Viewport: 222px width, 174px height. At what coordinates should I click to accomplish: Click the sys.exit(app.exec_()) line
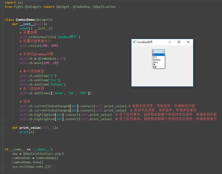click(x=31, y=166)
